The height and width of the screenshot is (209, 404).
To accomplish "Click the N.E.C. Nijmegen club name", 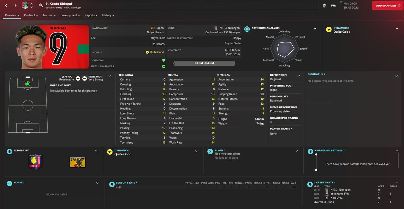I will [229, 28].
